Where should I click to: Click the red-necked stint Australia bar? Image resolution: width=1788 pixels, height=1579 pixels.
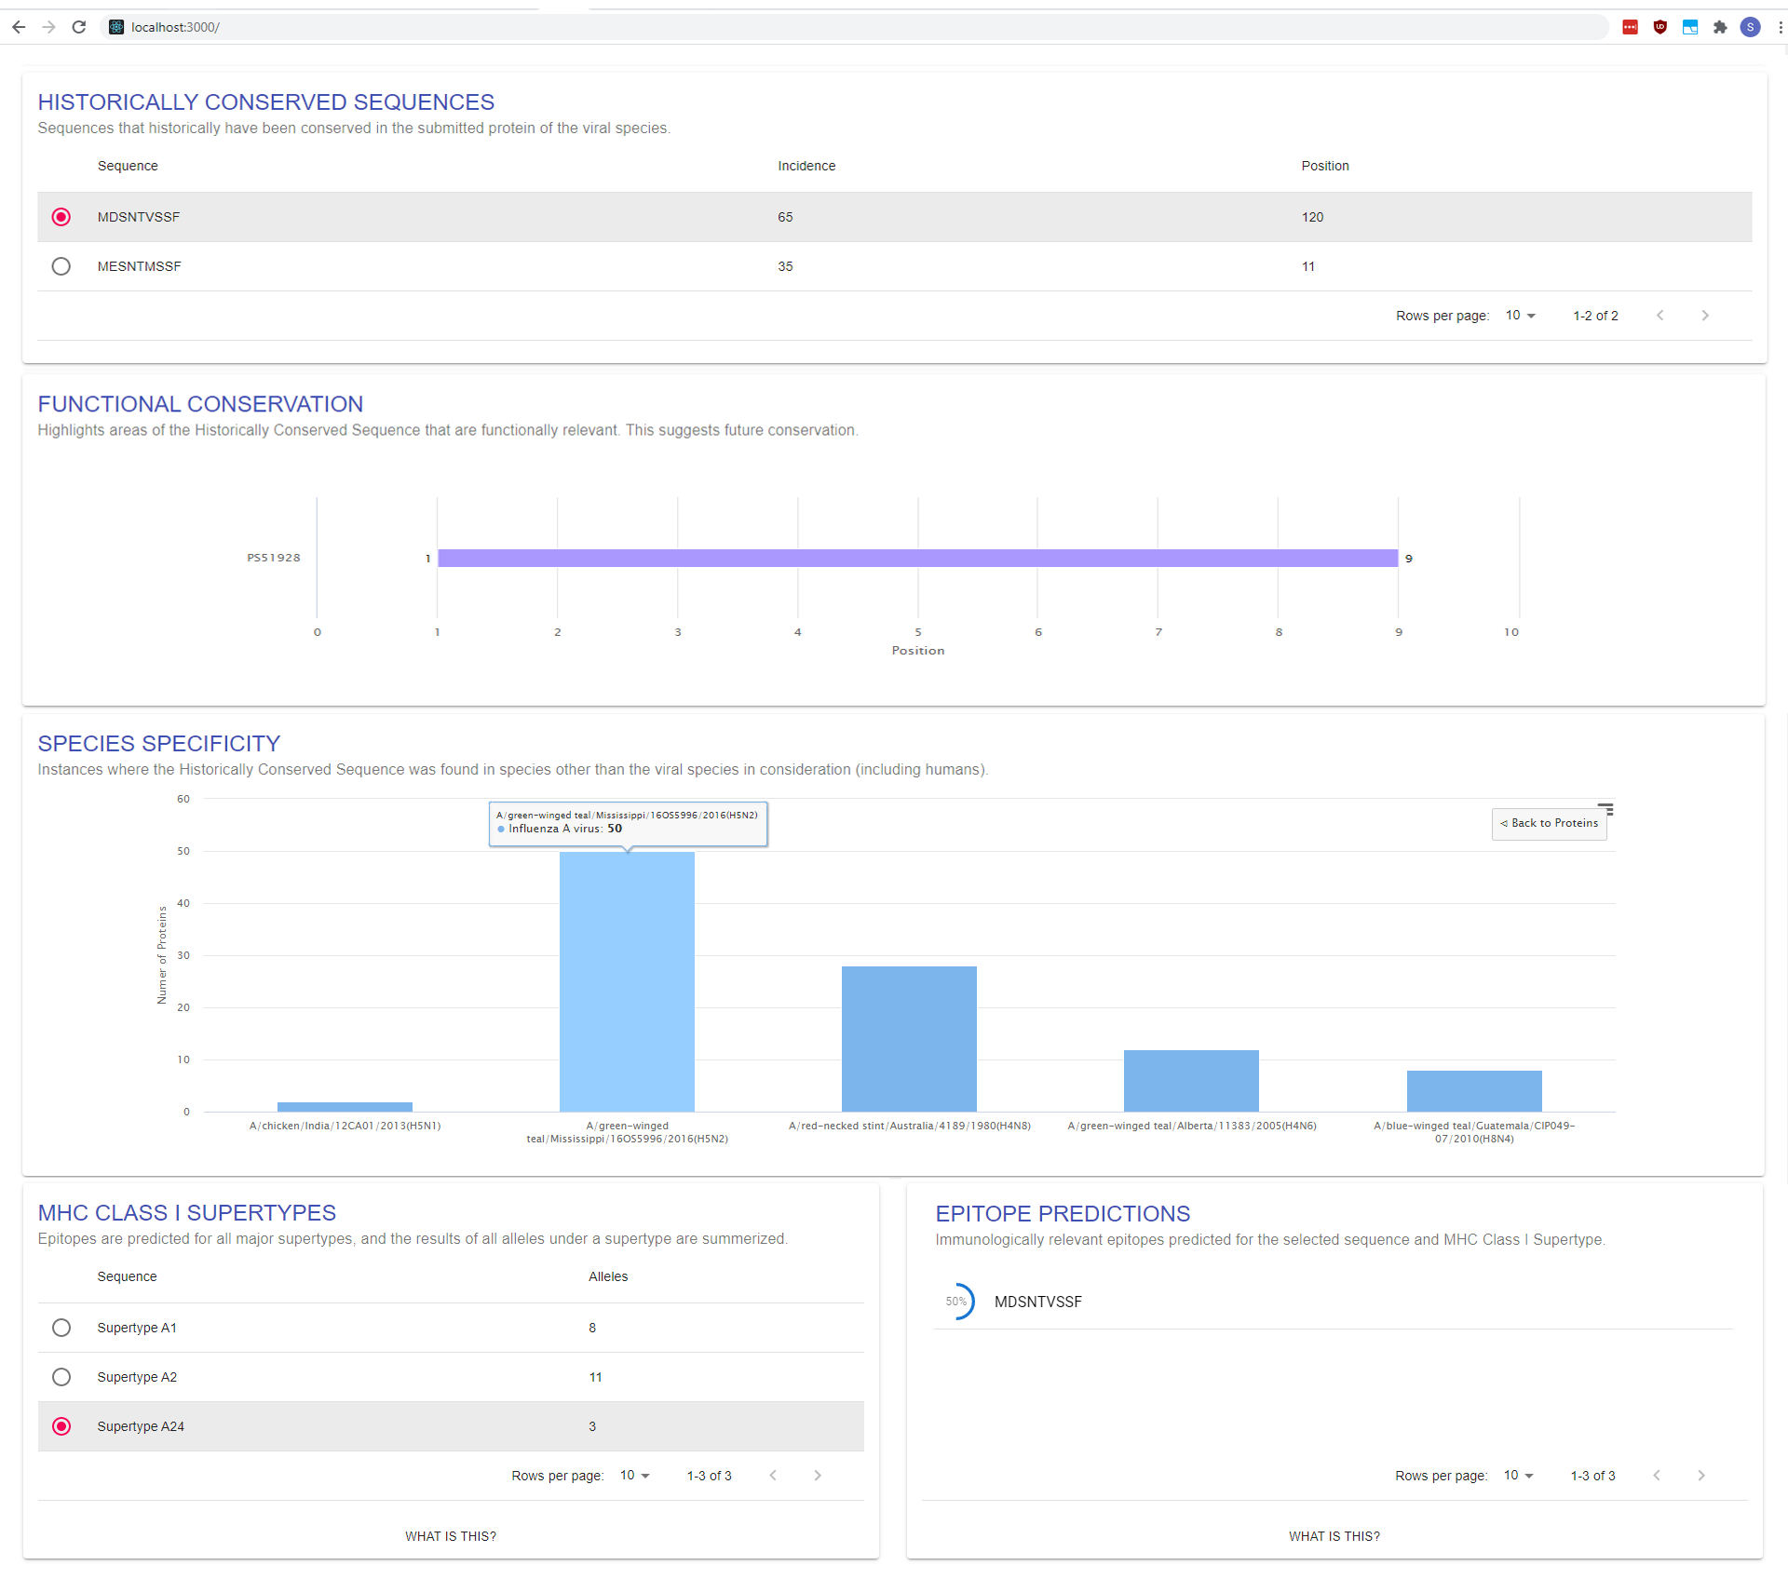point(909,1038)
